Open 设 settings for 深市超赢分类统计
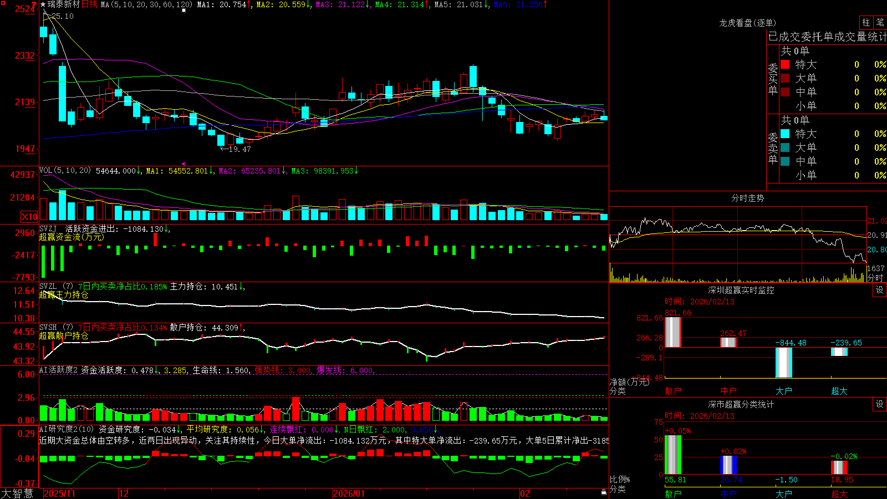The width and height of the screenshot is (887, 499). pos(880,404)
